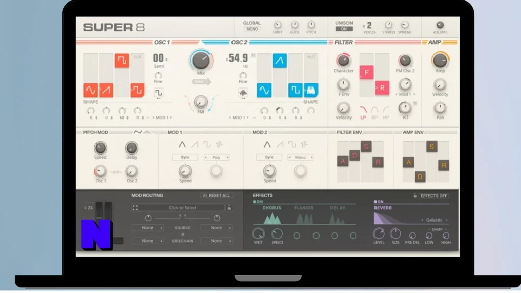Screen dimensions: 521x293
Task: Select the OSC 2 white noise shape
Action: tap(311, 90)
